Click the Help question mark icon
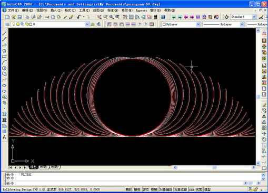The image size is (268, 193). [163, 17]
